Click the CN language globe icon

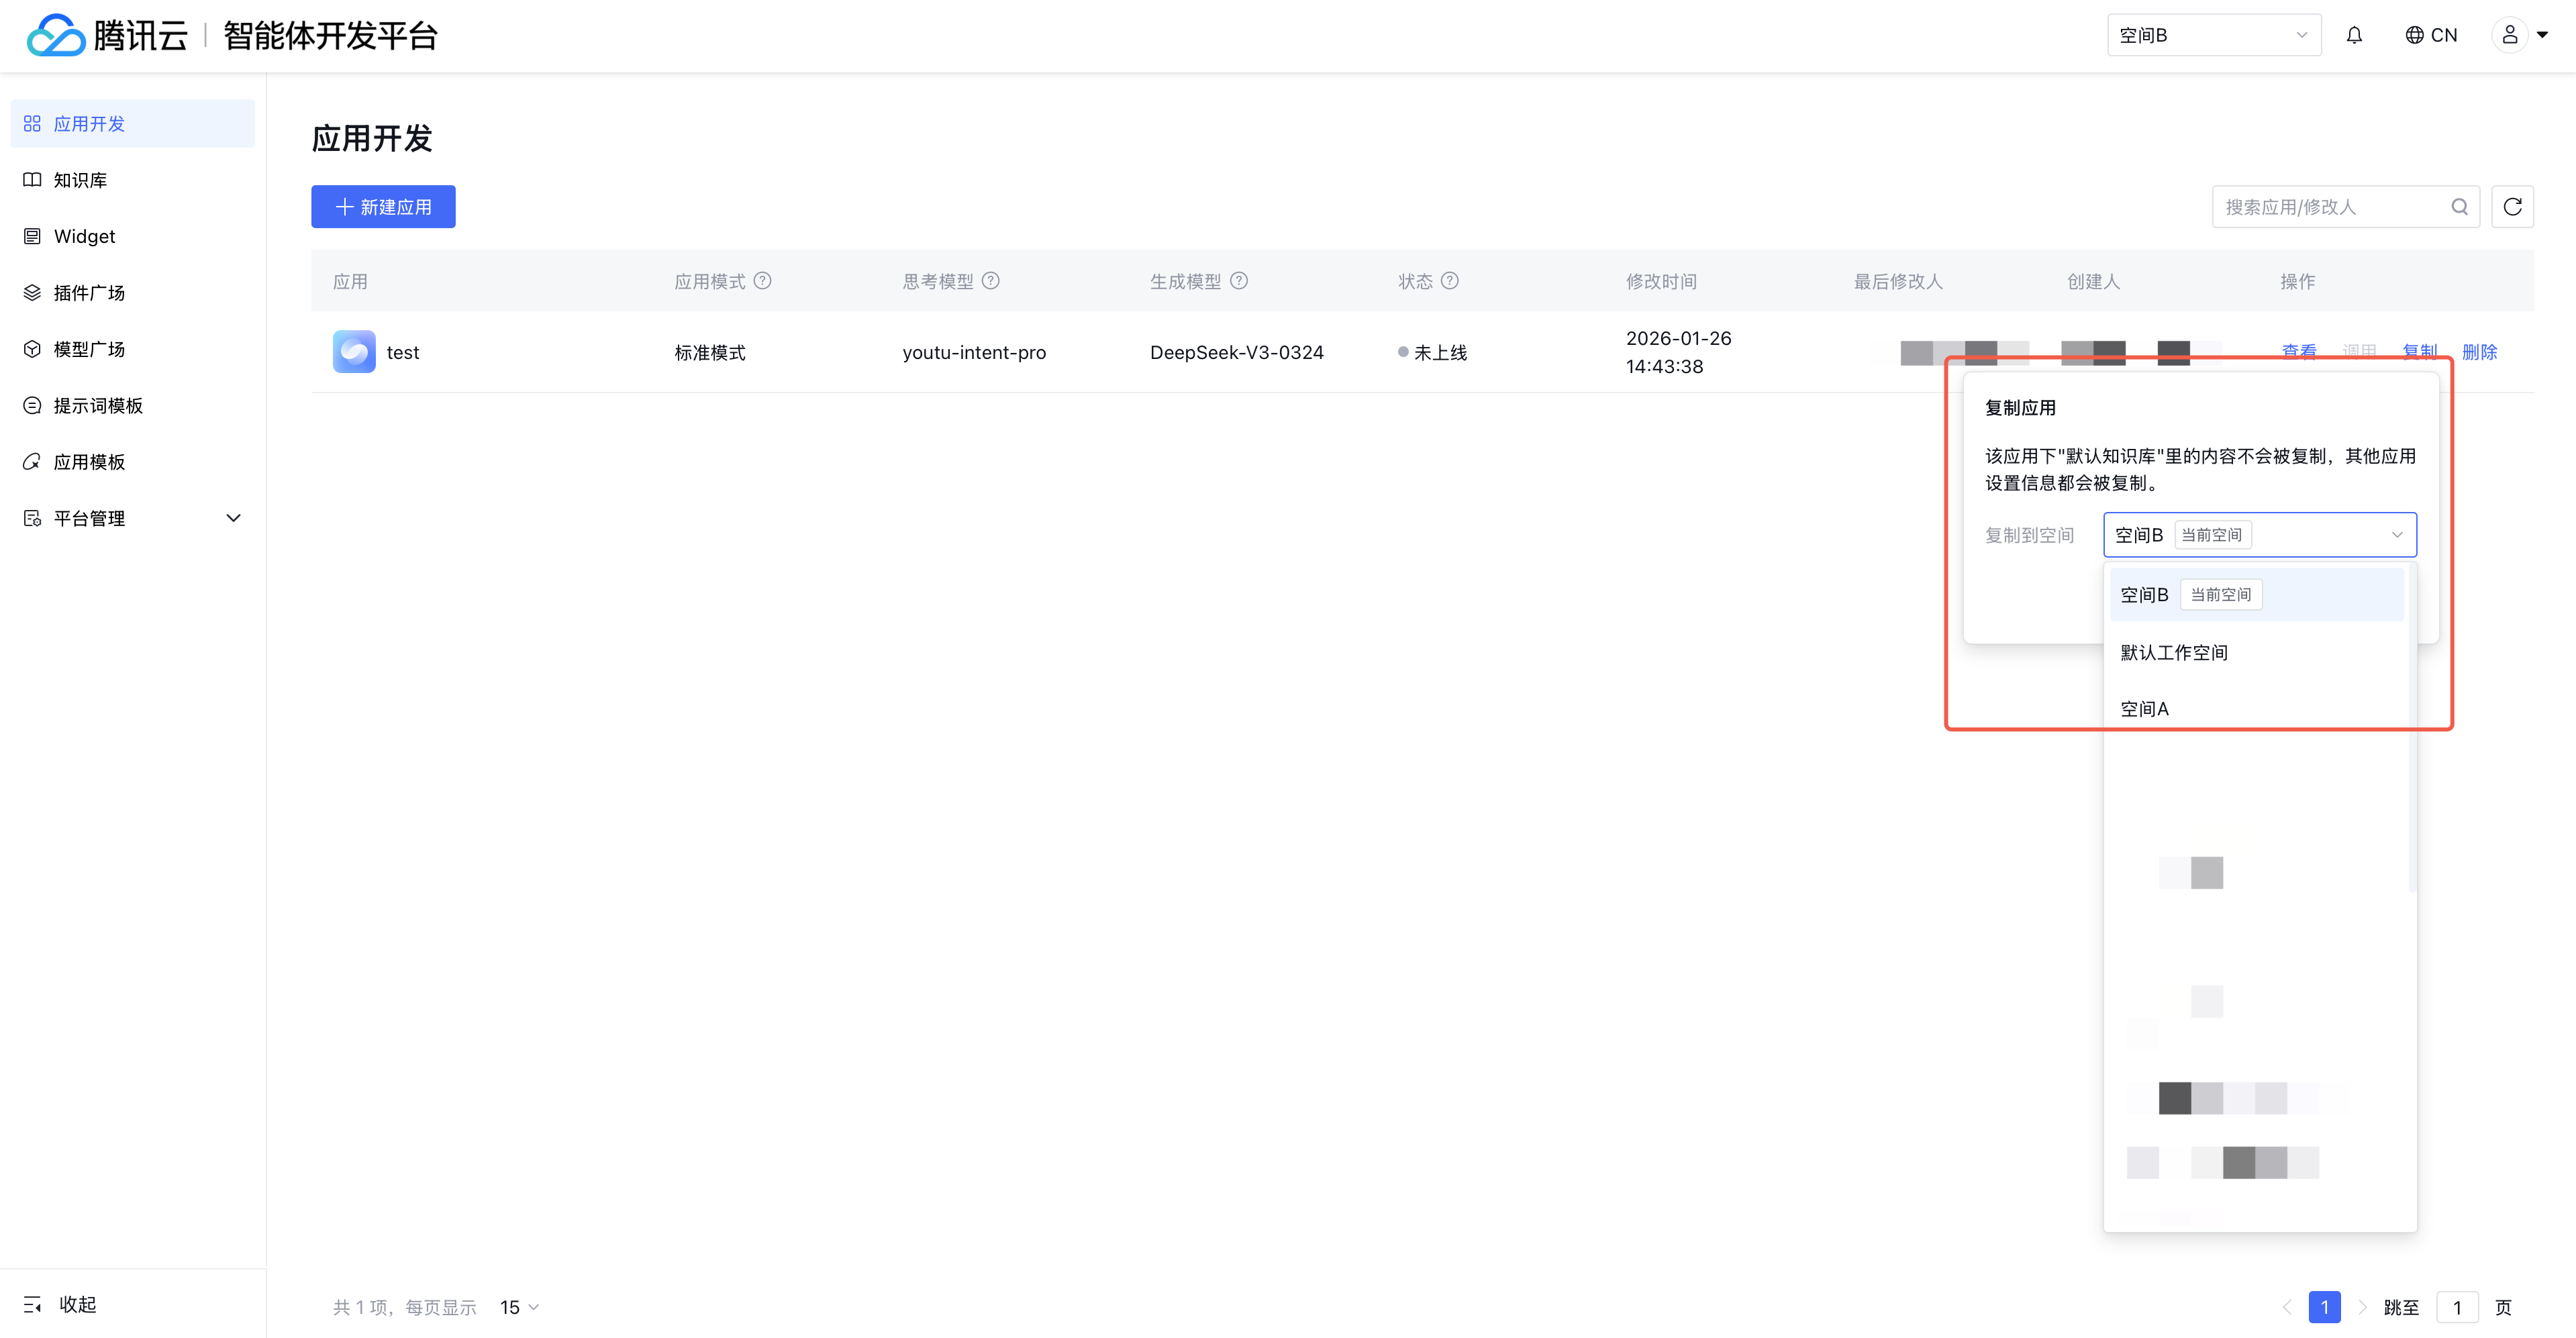coord(2414,36)
